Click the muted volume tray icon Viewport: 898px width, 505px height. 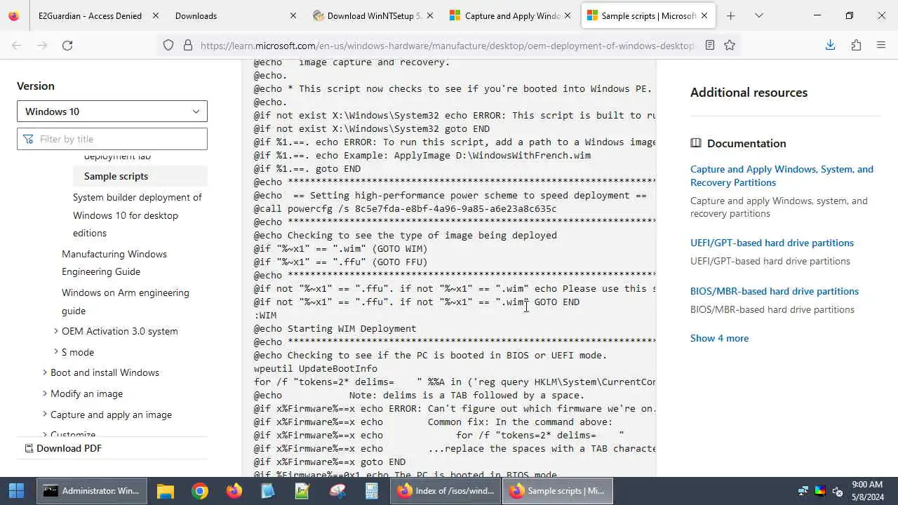click(x=837, y=491)
